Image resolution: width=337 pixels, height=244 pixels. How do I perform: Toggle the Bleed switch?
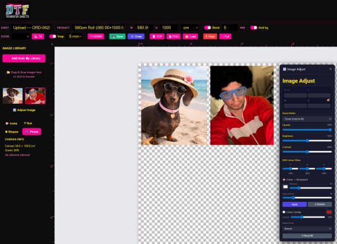208,27
